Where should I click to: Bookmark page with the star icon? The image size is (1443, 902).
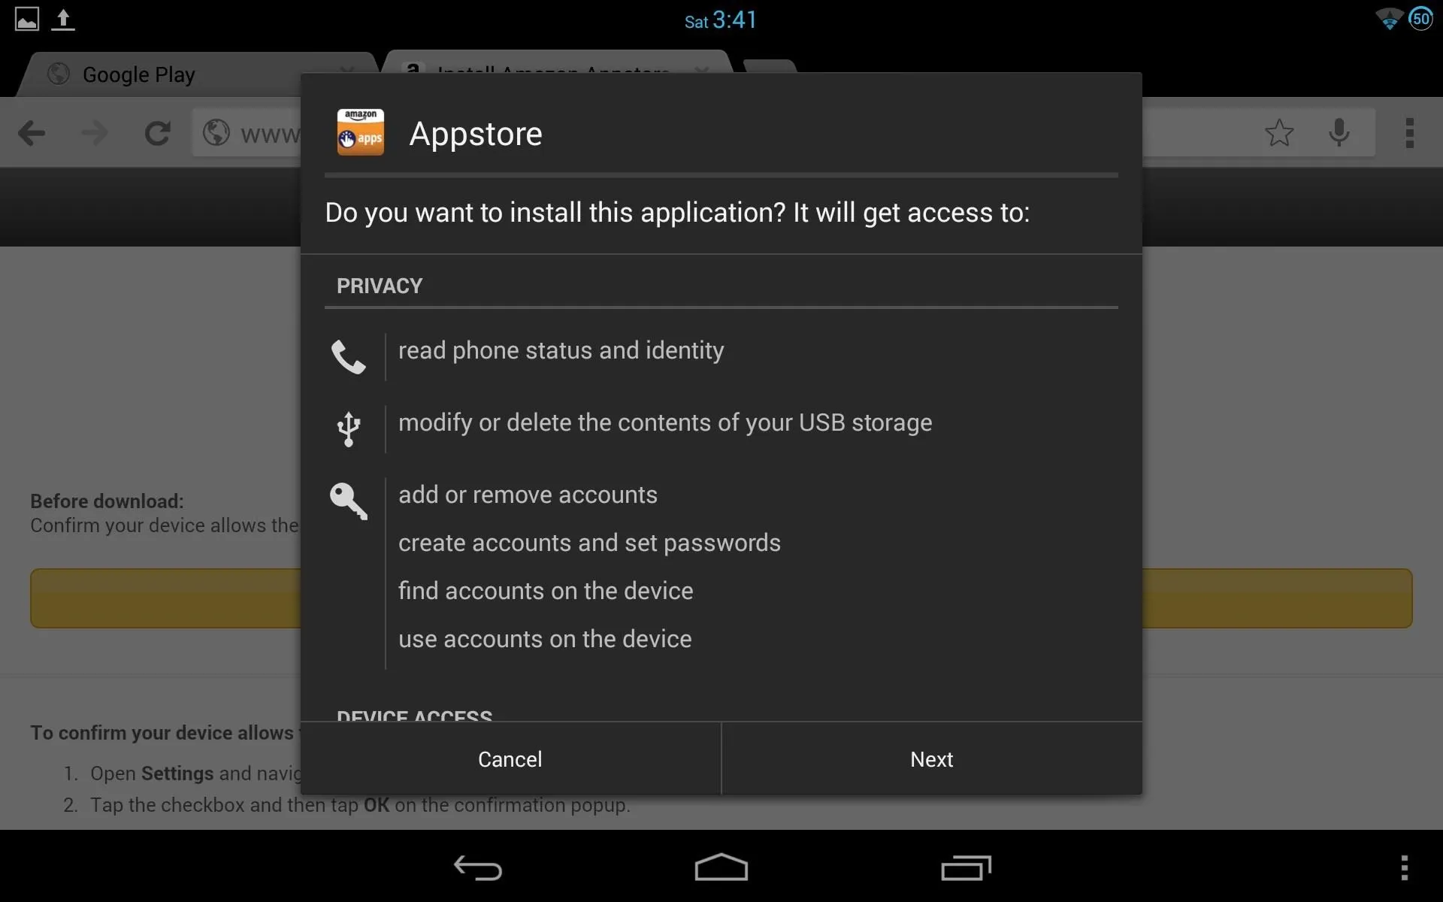1279,133
